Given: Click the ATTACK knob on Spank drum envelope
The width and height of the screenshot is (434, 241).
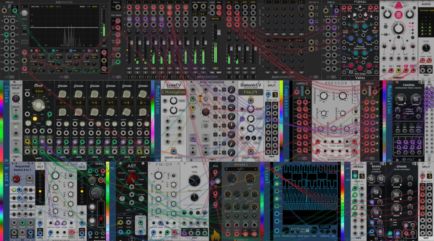Looking at the screenshot, I should 396,180.
